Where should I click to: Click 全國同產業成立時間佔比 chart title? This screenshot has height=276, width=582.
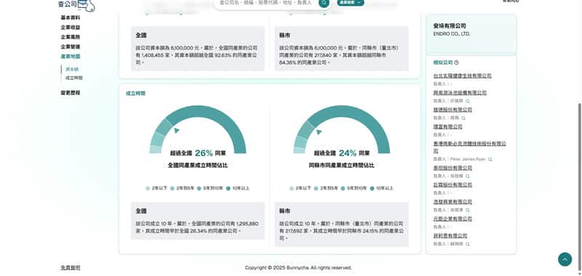pos(198,166)
